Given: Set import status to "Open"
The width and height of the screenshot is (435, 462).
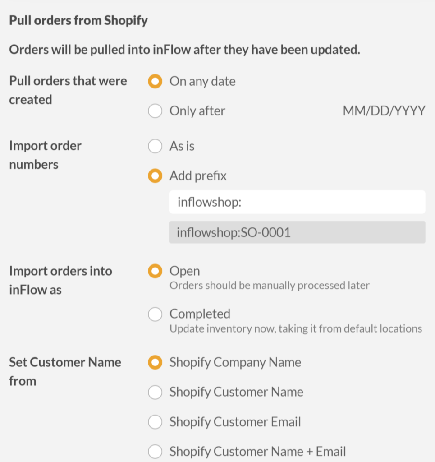Looking at the screenshot, I should coord(155,271).
